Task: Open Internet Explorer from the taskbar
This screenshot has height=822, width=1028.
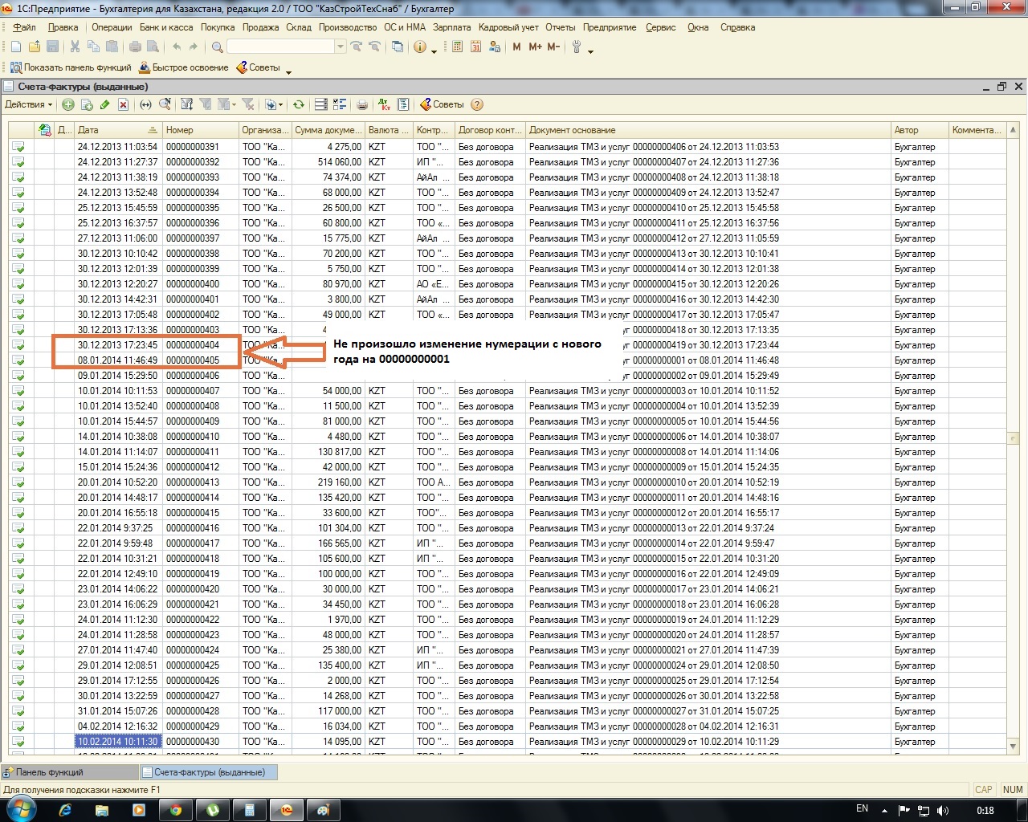Action: (x=65, y=810)
